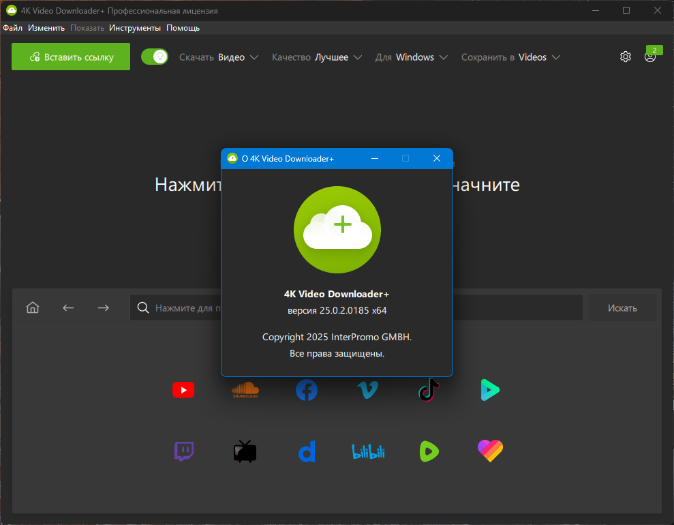Viewport: 674px width, 525px height.
Task: Click the Вставить ссылку button
Action: (71, 57)
